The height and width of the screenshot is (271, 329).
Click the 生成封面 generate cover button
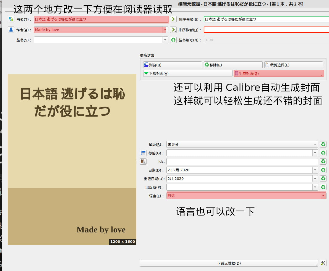[278, 73]
